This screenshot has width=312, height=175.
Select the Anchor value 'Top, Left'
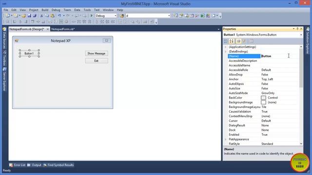point(267,79)
